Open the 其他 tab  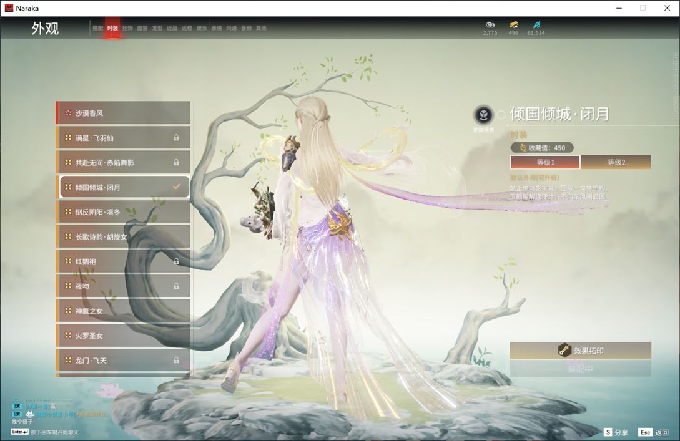pos(261,28)
